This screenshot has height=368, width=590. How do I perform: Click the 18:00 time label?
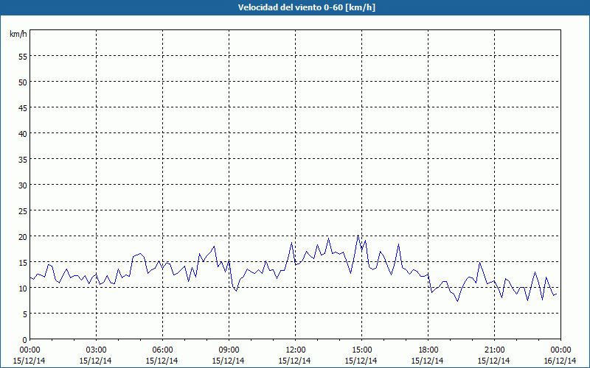(x=428, y=350)
